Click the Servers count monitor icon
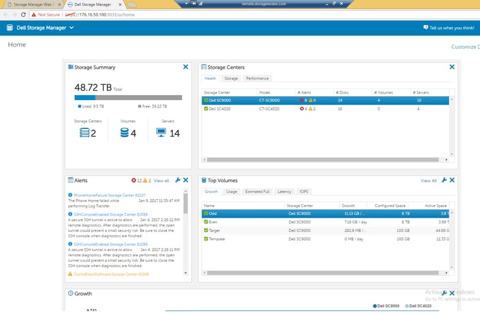 point(161,133)
